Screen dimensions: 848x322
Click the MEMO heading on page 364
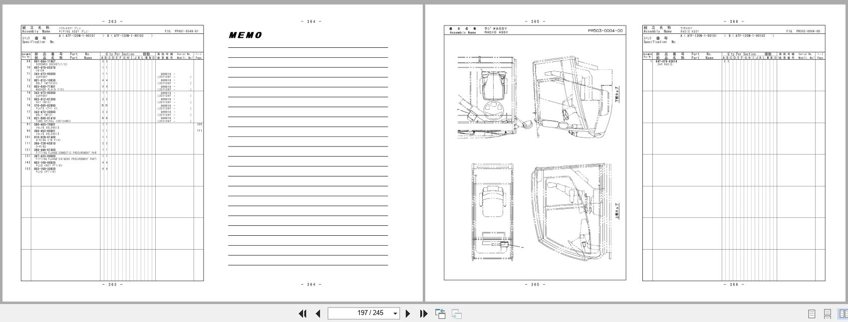(246, 35)
